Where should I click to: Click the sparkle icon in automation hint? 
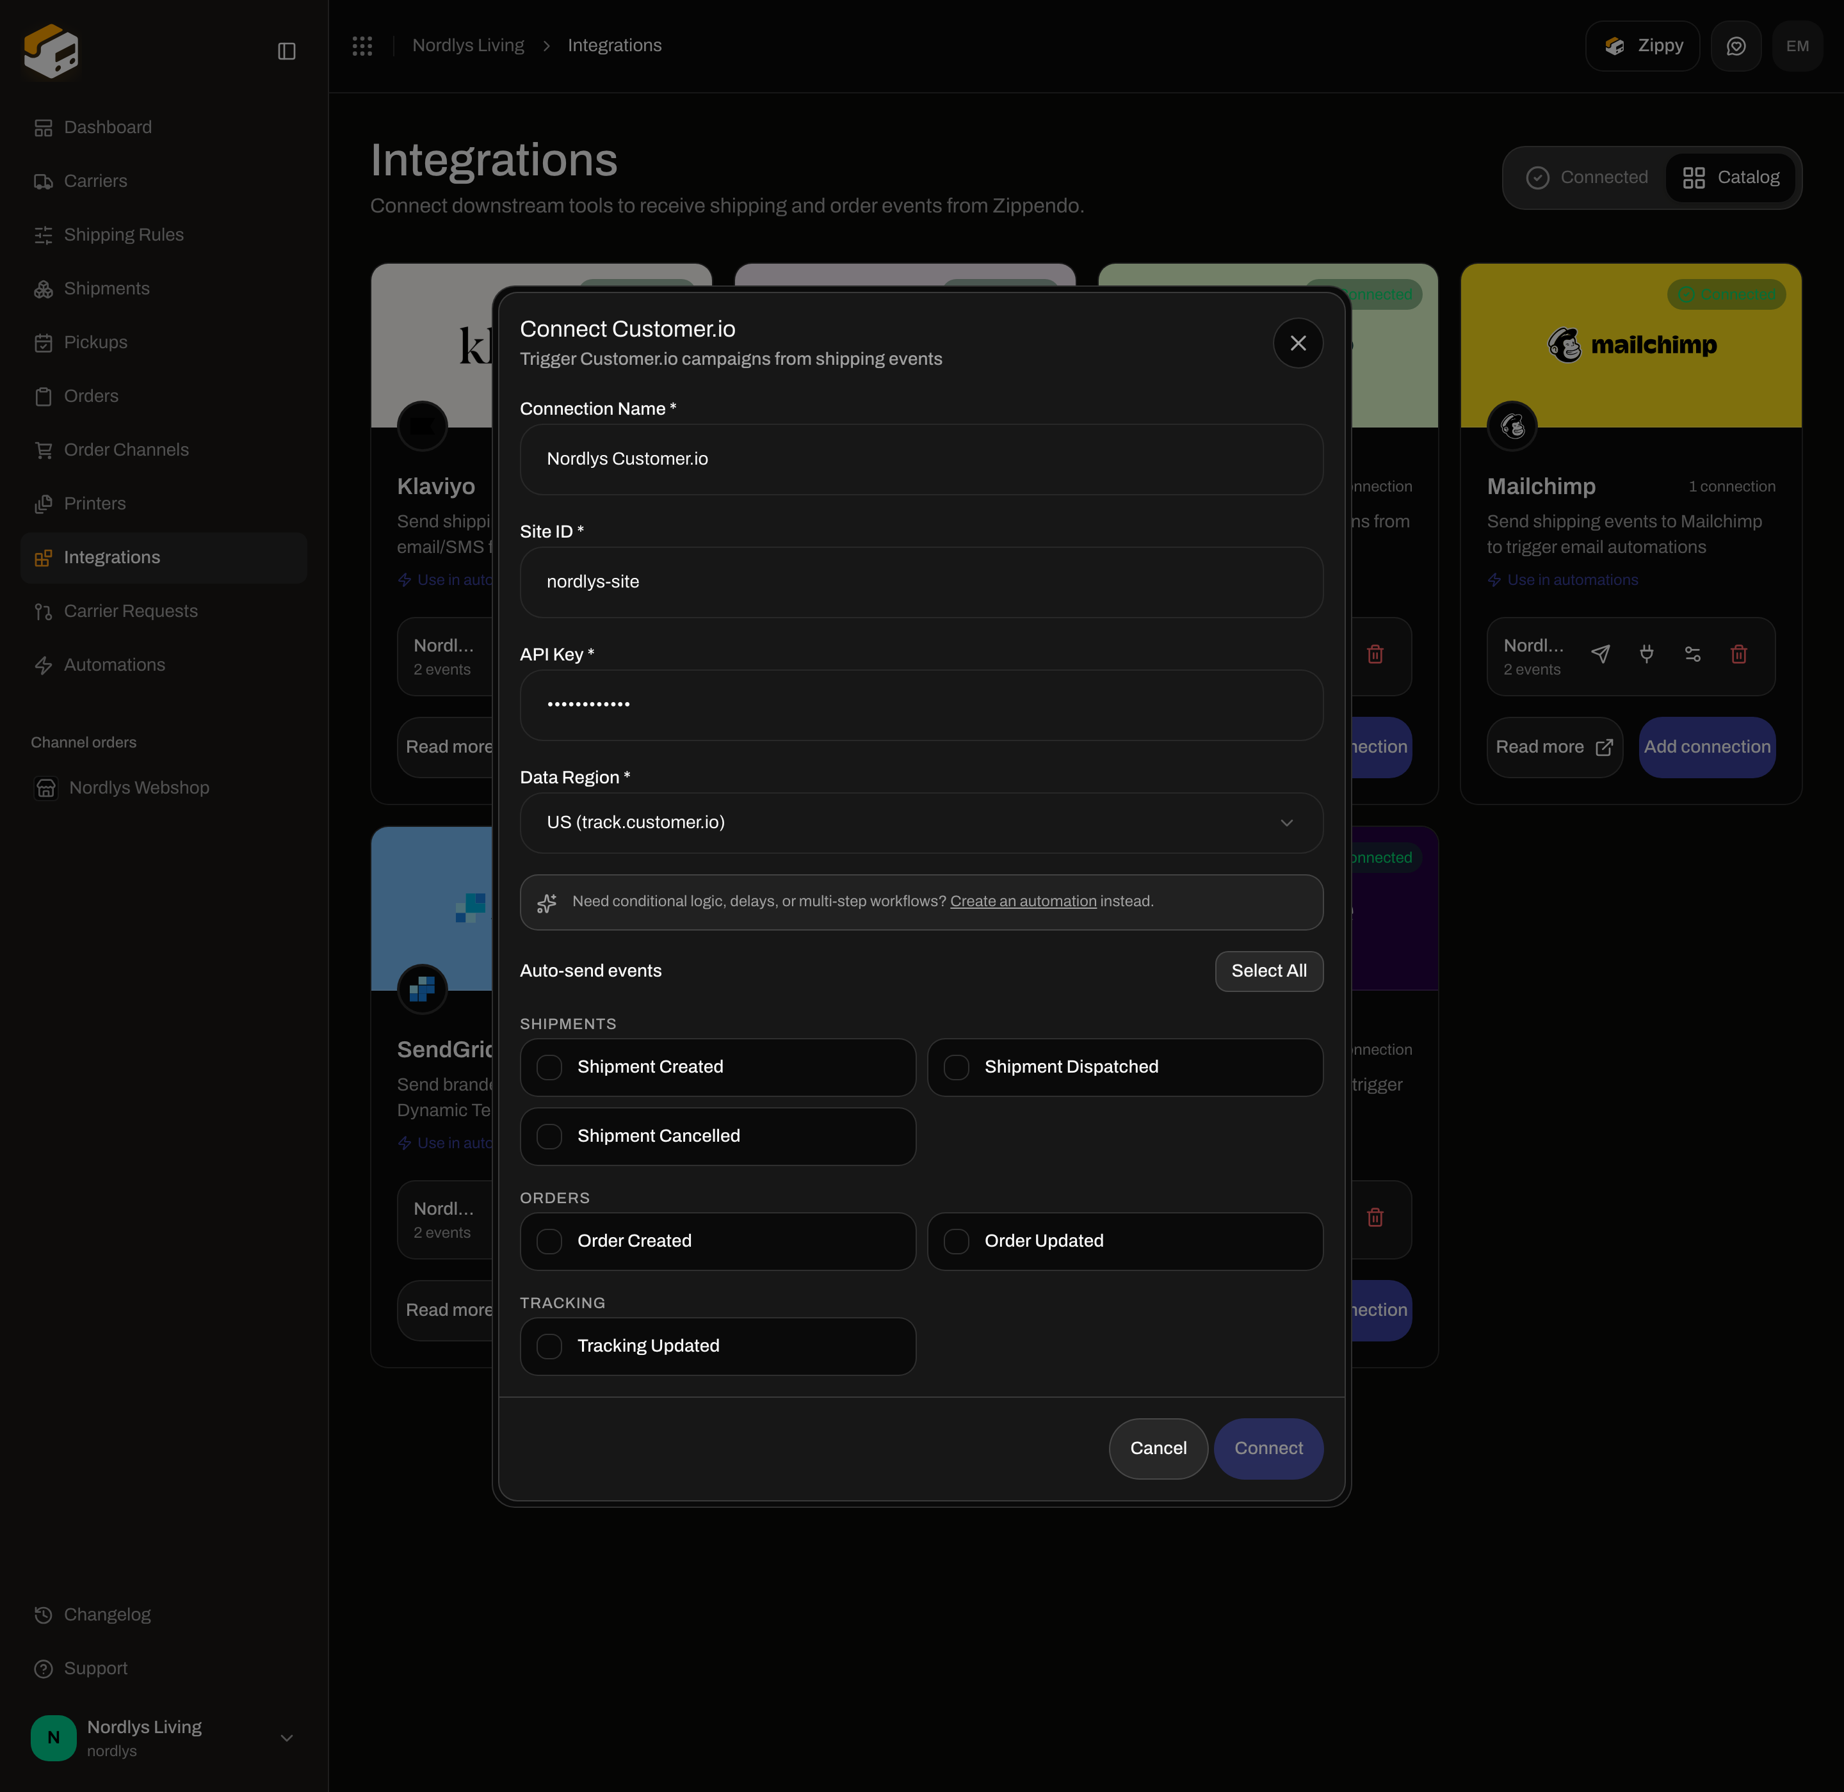pyautogui.click(x=547, y=902)
